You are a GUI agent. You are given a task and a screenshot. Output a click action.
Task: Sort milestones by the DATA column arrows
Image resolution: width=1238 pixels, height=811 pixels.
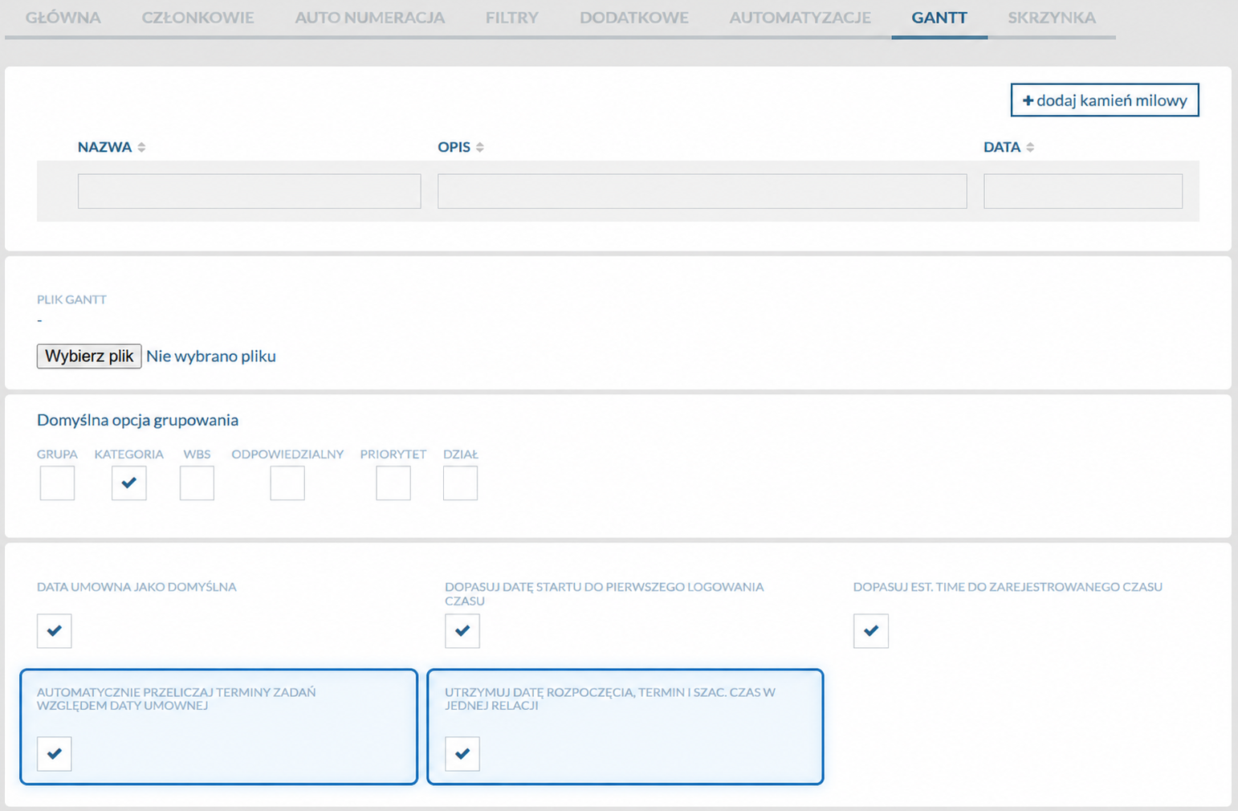1030,147
